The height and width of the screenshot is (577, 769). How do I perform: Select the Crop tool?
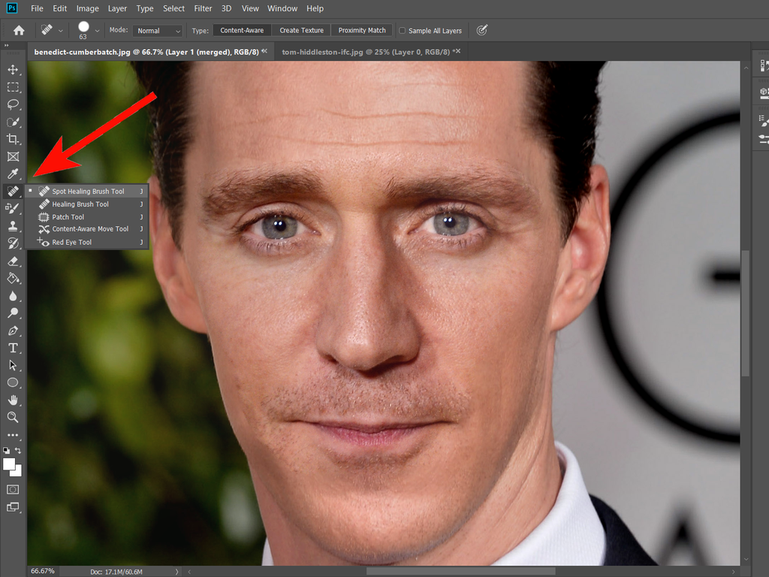pyautogui.click(x=13, y=139)
